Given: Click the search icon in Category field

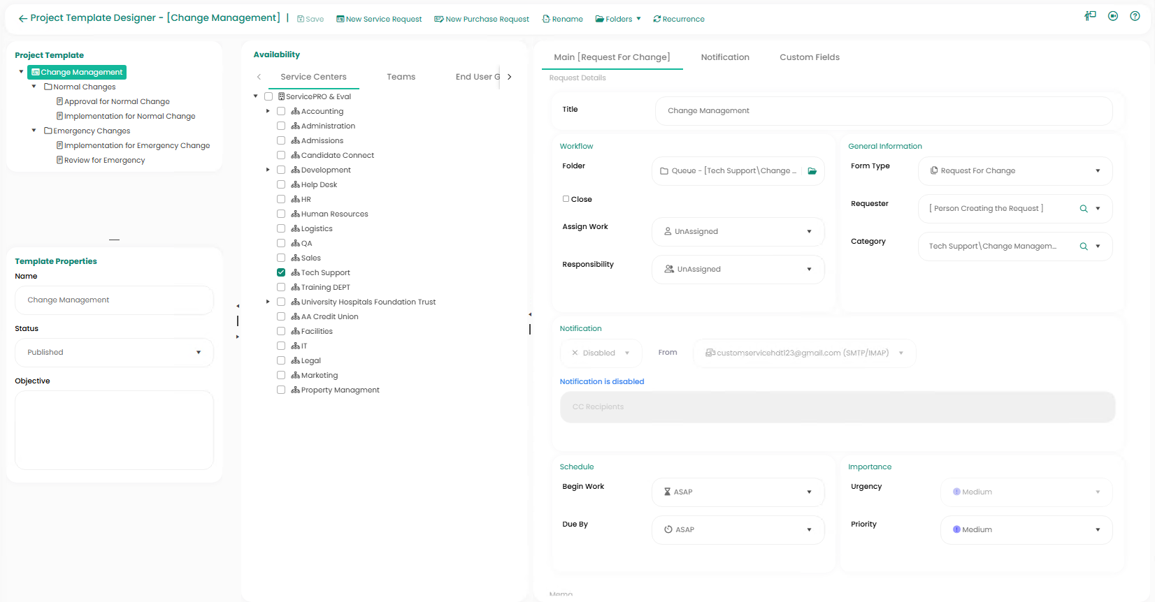Looking at the screenshot, I should pyautogui.click(x=1083, y=247).
